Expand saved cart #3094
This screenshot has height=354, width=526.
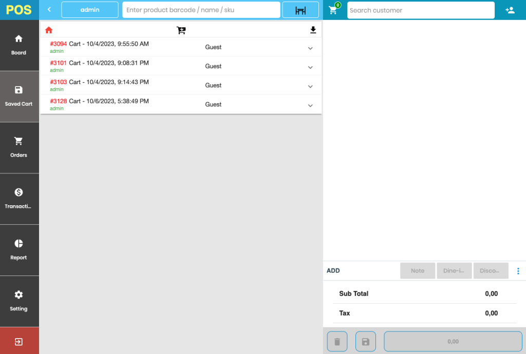coord(310,48)
